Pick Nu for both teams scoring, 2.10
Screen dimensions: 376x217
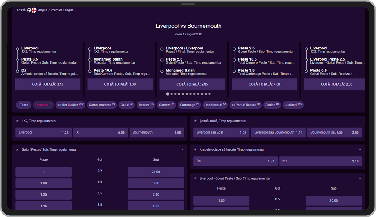pos(320,161)
